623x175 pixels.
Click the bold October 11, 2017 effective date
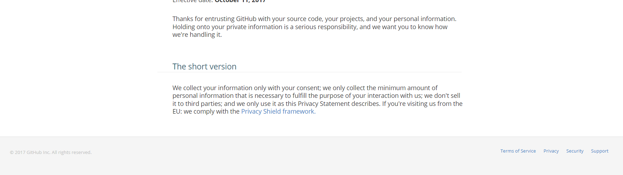pos(240,1)
